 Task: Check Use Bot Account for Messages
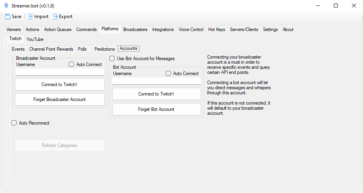pos(112,59)
